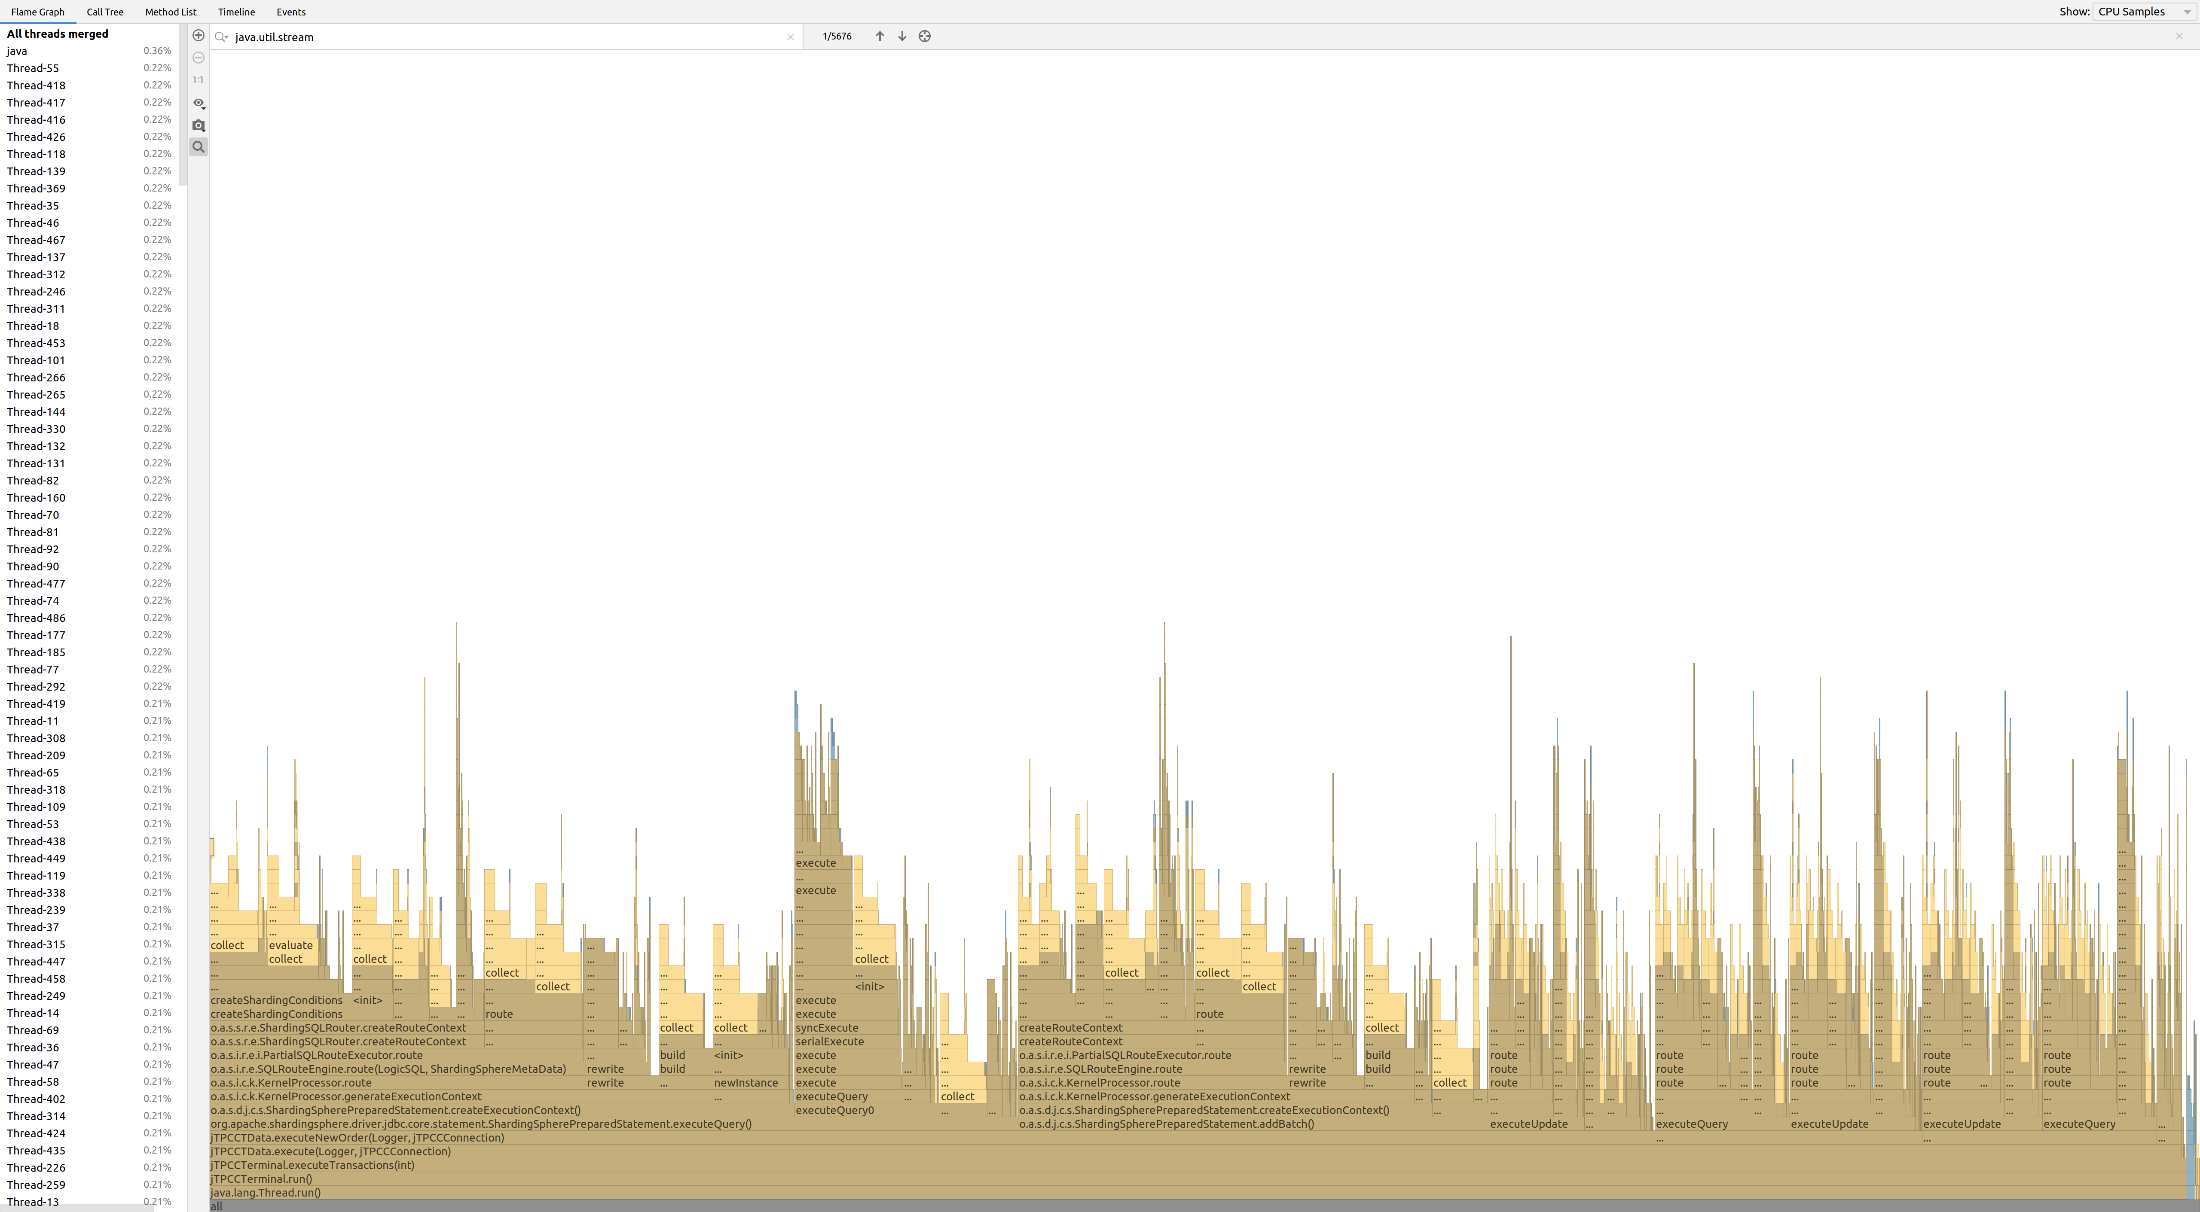Image resolution: width=2200 pixels, height=1212 pixels.
Task: Jump to next search match arrow
Action: [x=902, y=37]
